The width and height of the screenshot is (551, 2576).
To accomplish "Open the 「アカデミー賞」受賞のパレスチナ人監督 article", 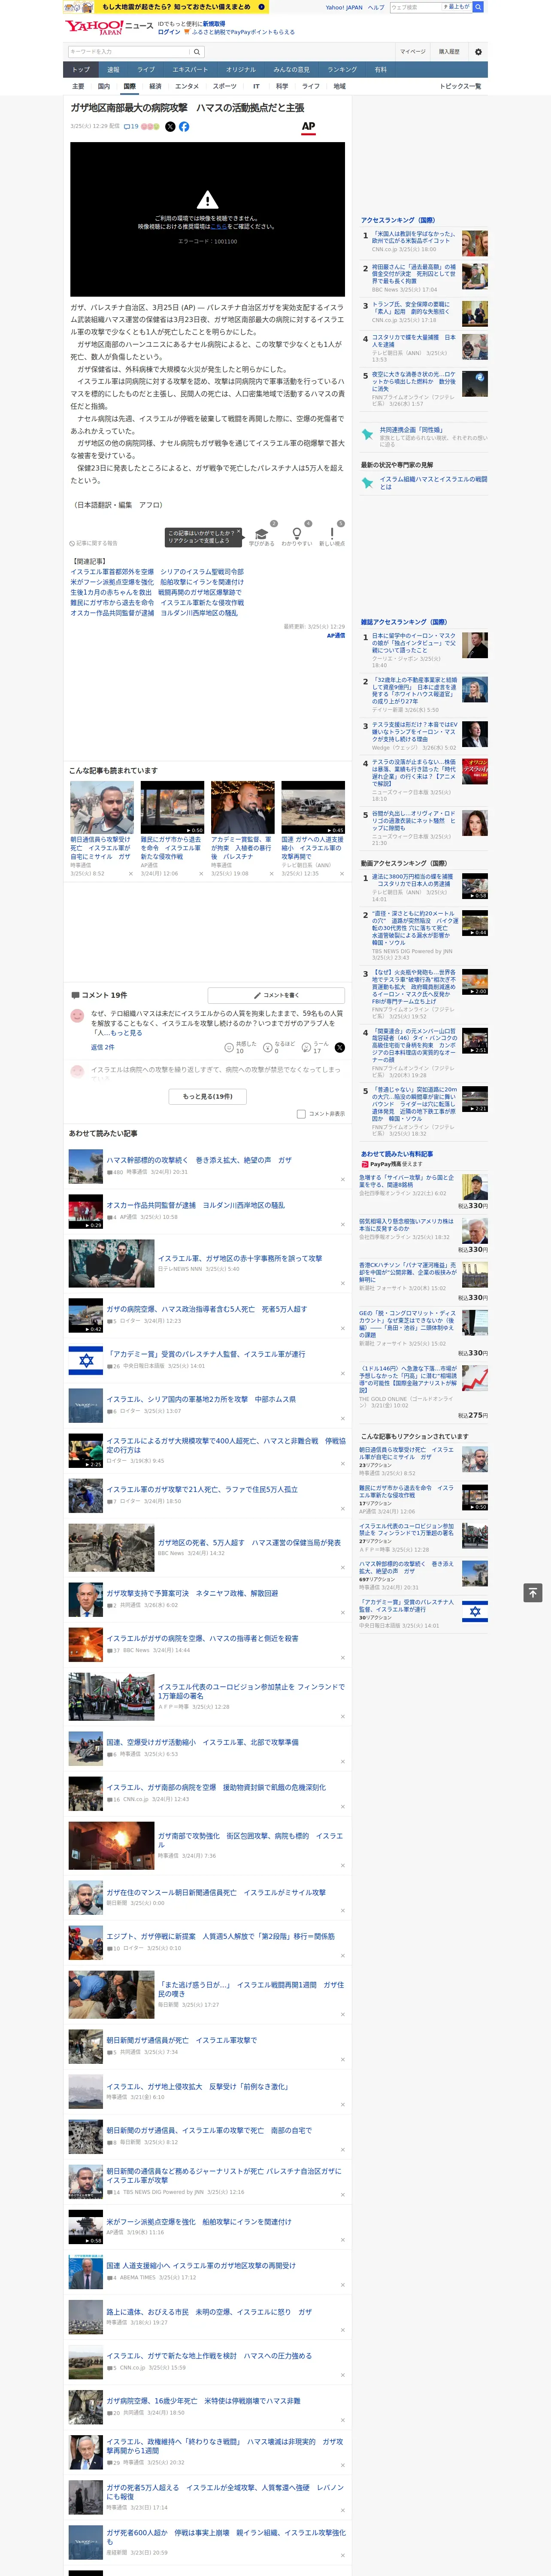I will (x=206, y=1354).
